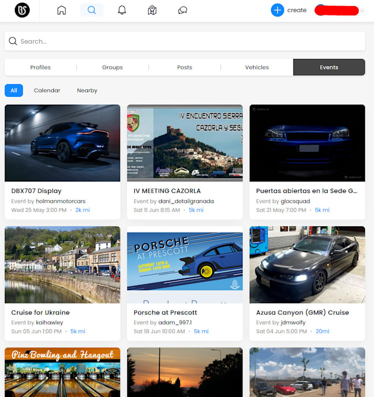Focus the Search input field
The image size is (374, 397).
point(185,41)
